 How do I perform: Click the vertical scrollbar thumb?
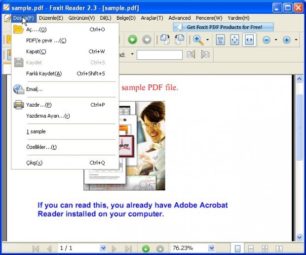[300, 127]
